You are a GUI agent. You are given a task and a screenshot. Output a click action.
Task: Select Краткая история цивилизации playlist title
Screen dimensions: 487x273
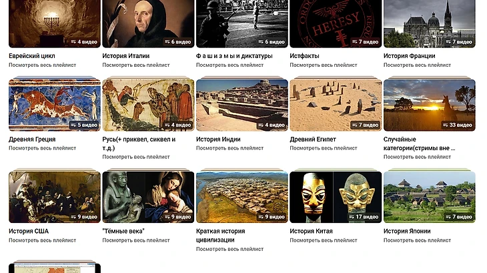click(221, 236)
